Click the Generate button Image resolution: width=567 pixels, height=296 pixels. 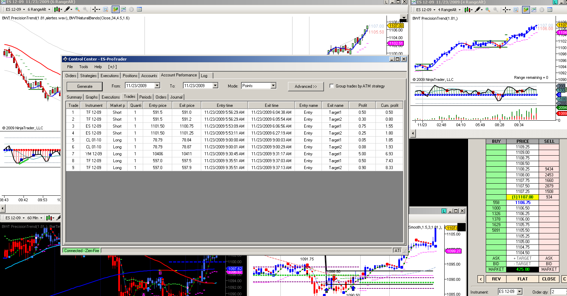click(x=85, y=86)
